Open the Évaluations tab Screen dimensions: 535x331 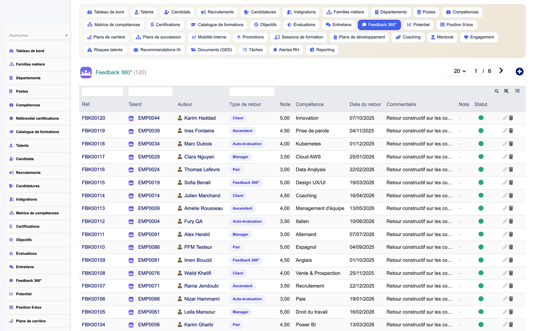pyautogui.click(x=301, y=25)
